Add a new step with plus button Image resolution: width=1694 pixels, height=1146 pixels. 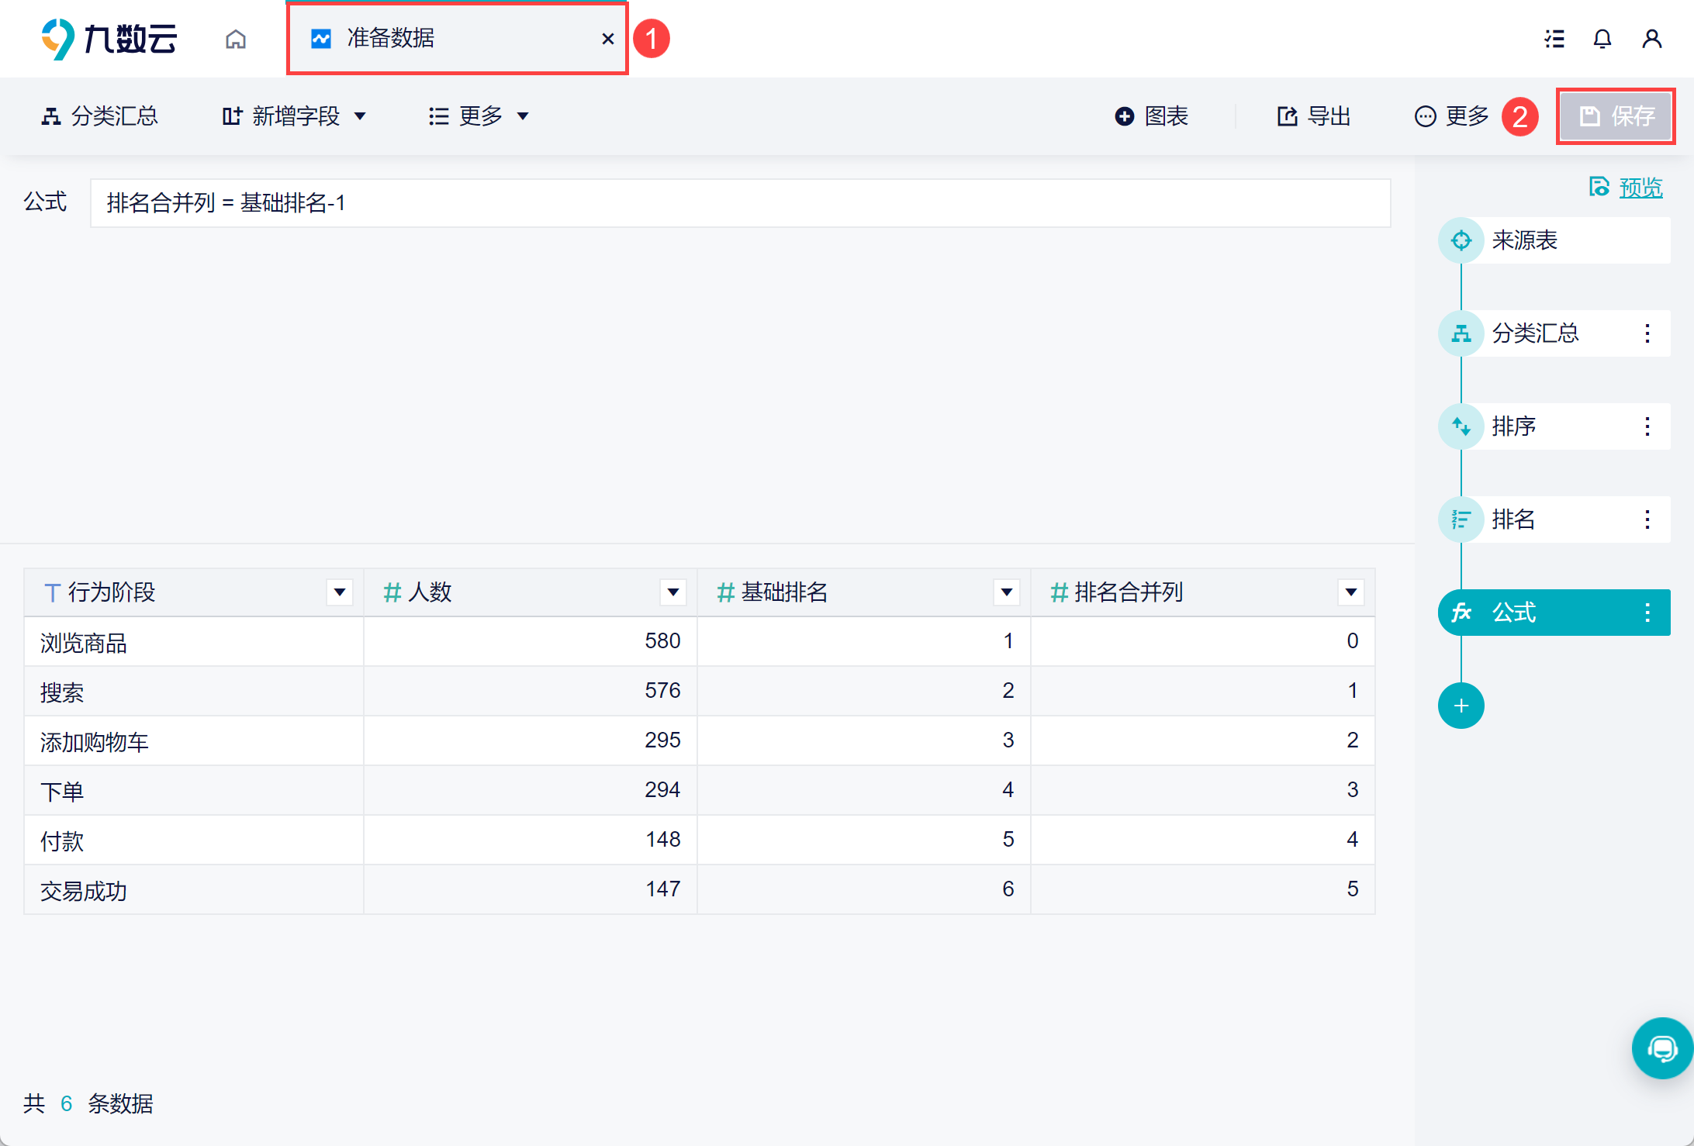point(1461,706)
